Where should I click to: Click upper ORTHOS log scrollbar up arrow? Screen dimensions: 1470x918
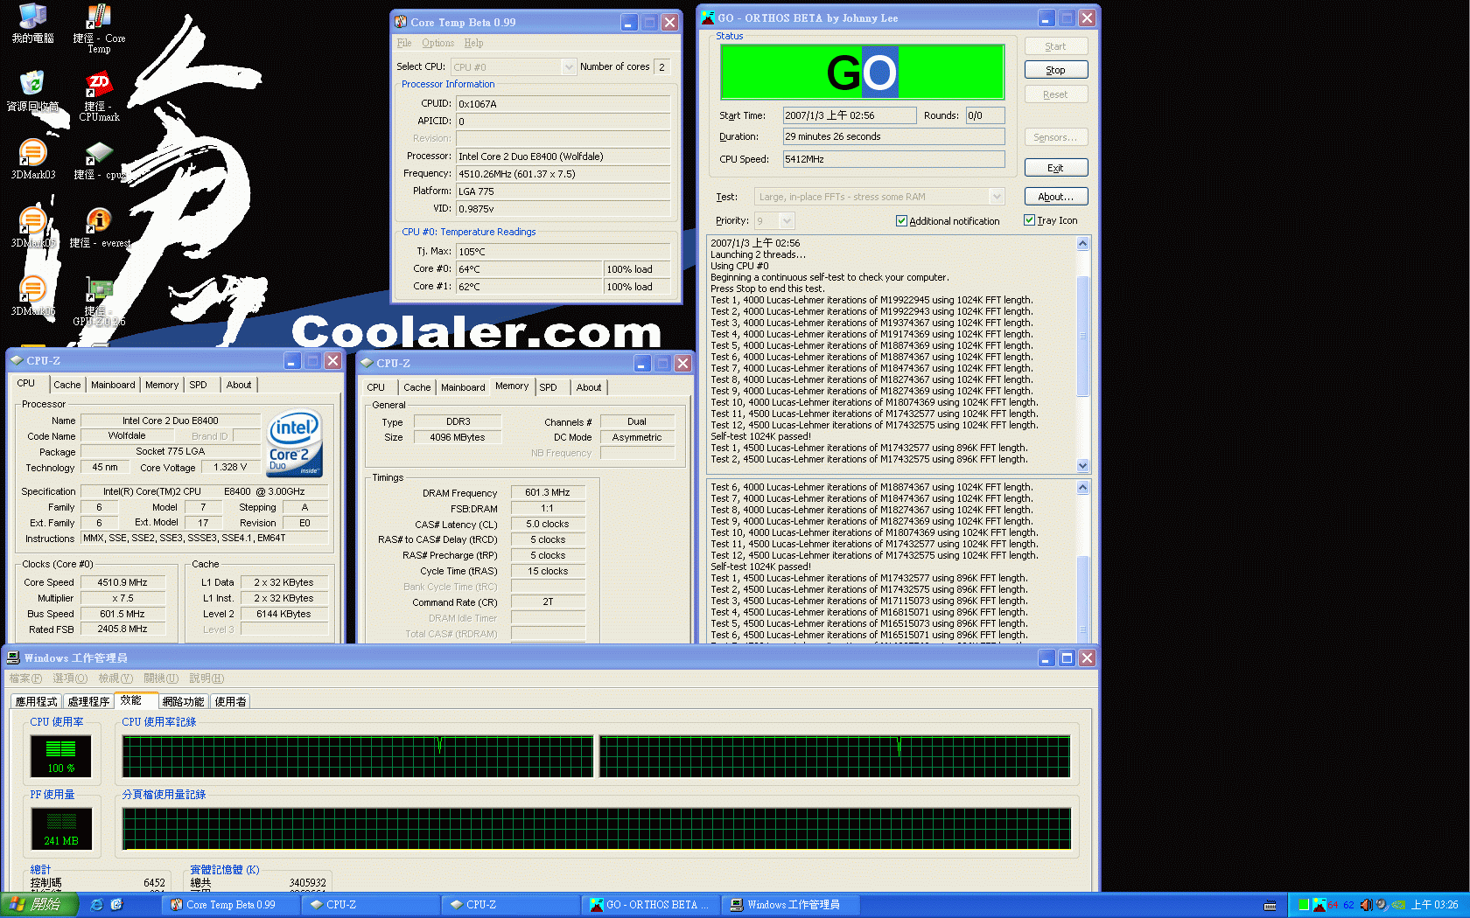(1082, 244)
